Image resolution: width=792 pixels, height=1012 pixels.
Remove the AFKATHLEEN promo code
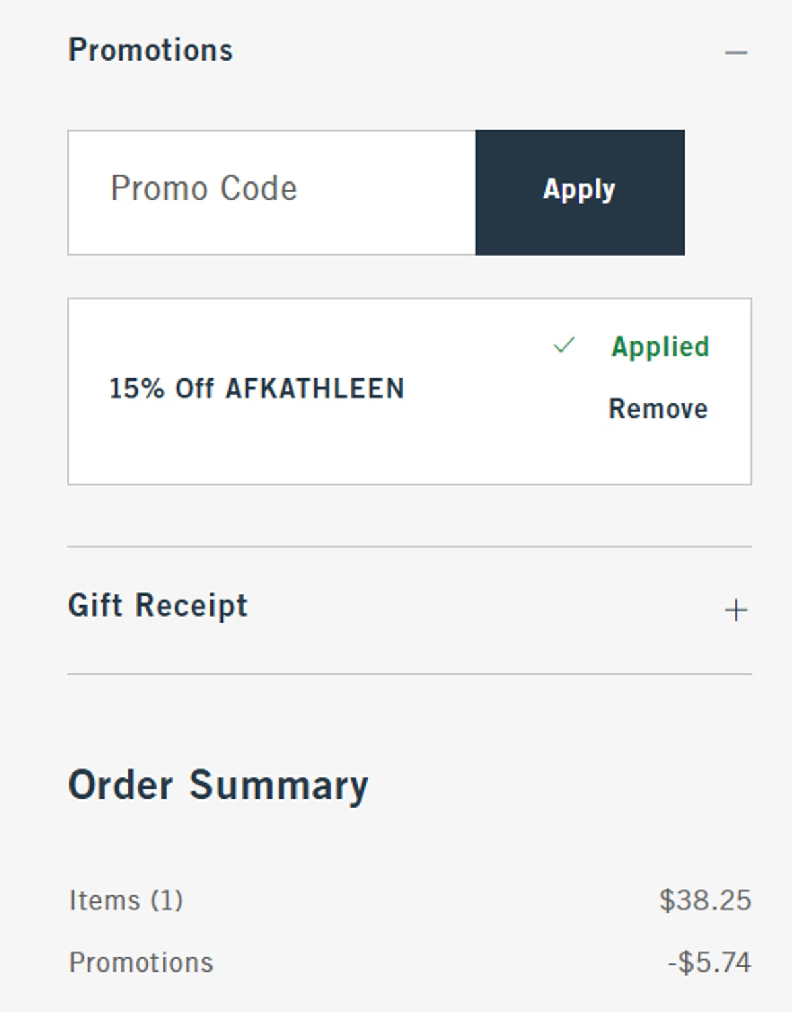[658, 409]
